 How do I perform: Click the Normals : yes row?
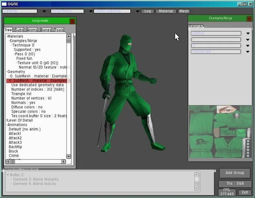23,103
